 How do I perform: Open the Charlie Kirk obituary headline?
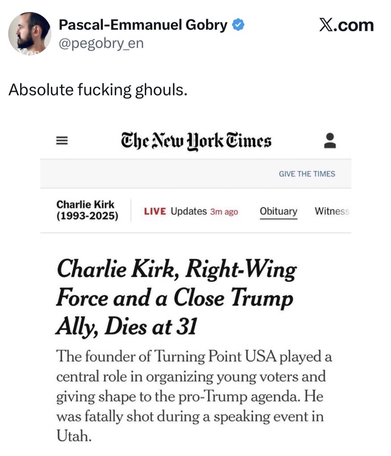pyautogui.click(x=176, y=298)
